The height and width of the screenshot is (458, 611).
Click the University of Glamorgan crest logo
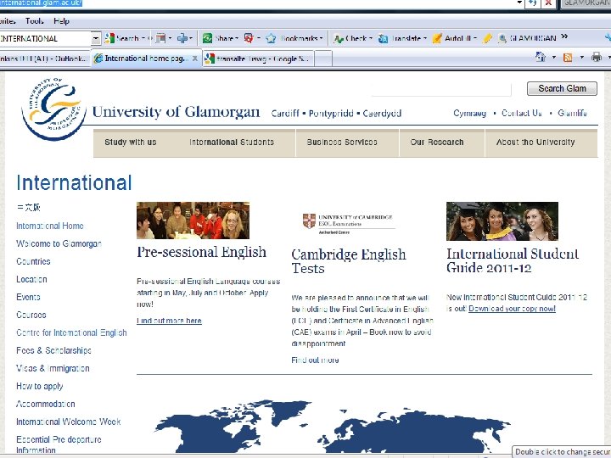tap(53, 109)
